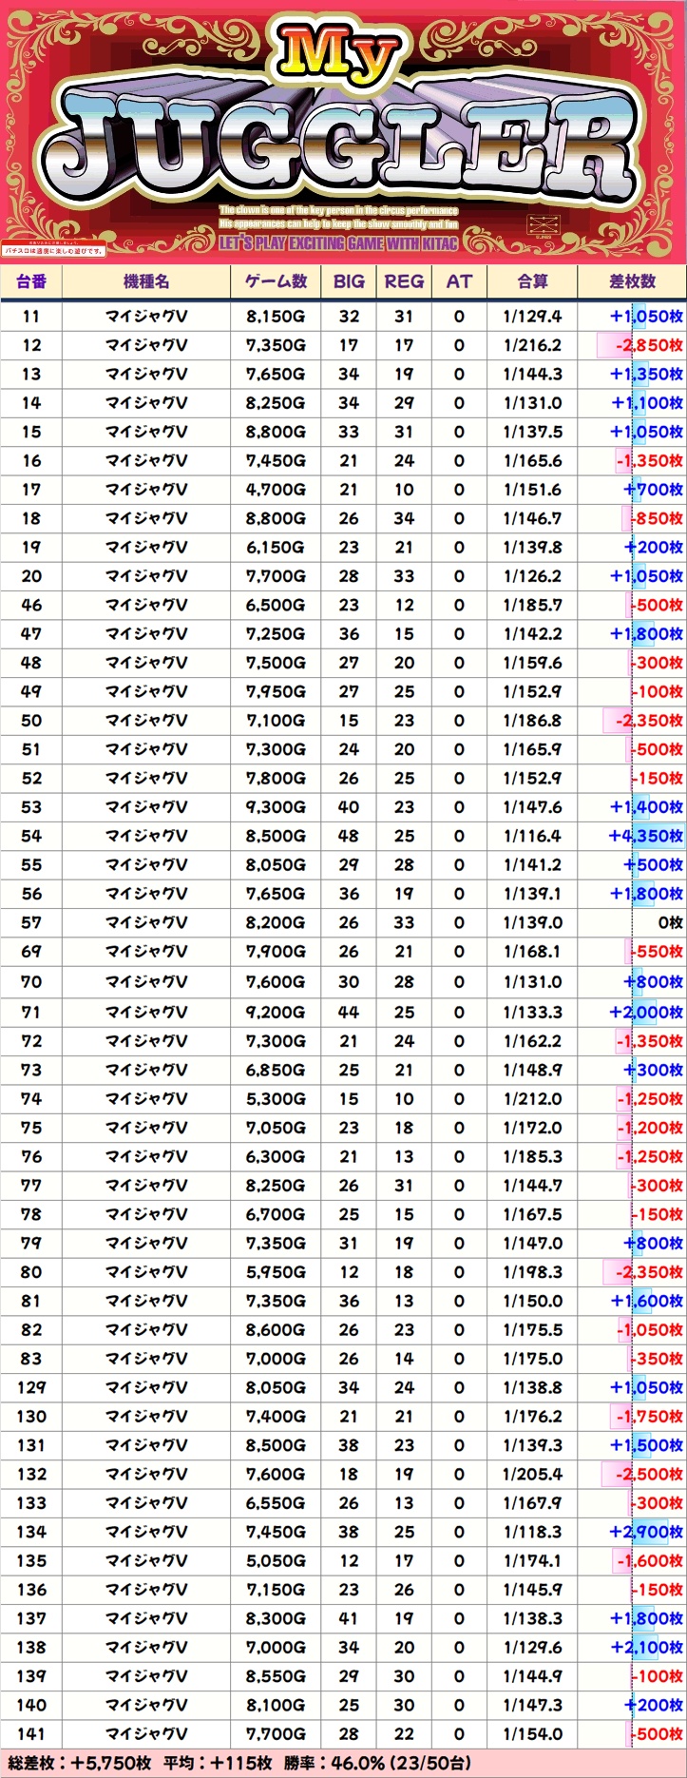Click the +4,350枚 difference bar for machine 54
687x1778 pixels.
tap(646, 836)
